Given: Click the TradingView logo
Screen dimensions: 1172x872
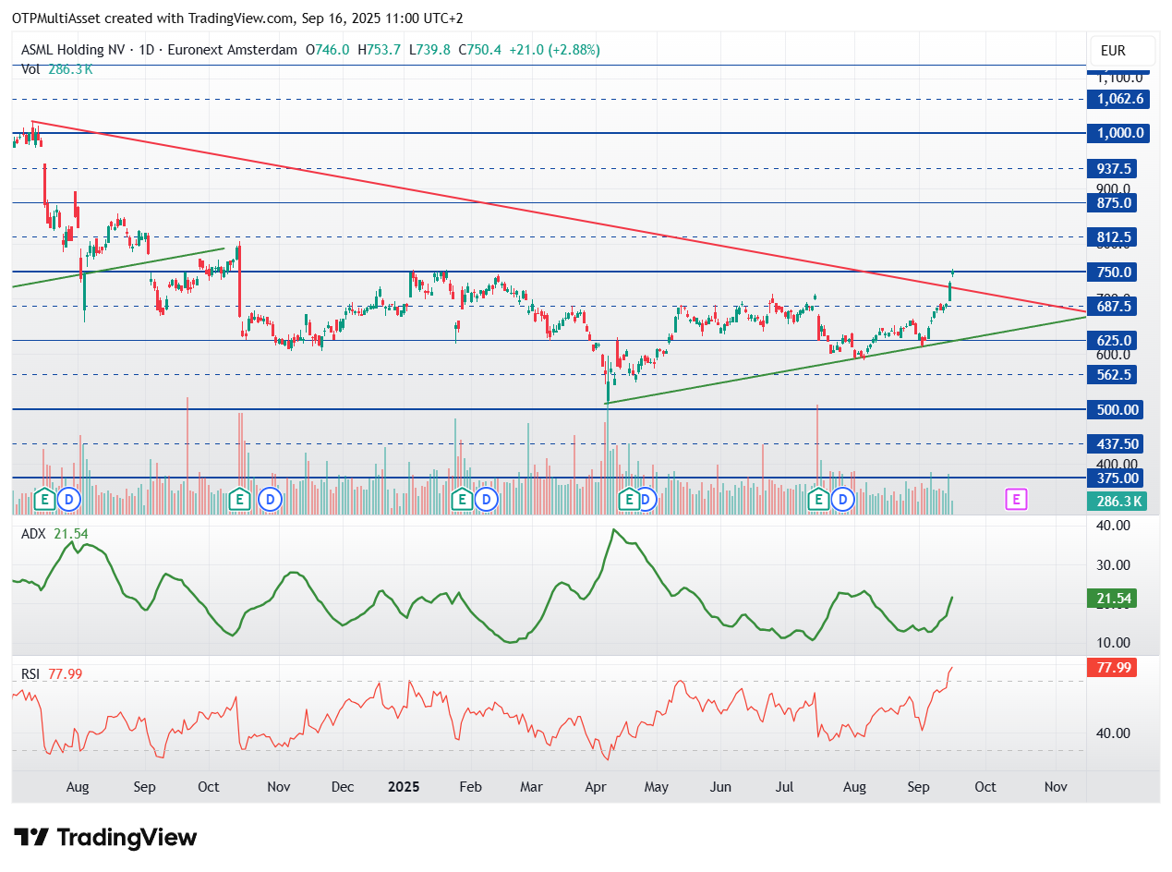Looking at the screenshot, I should pos(106,838).
